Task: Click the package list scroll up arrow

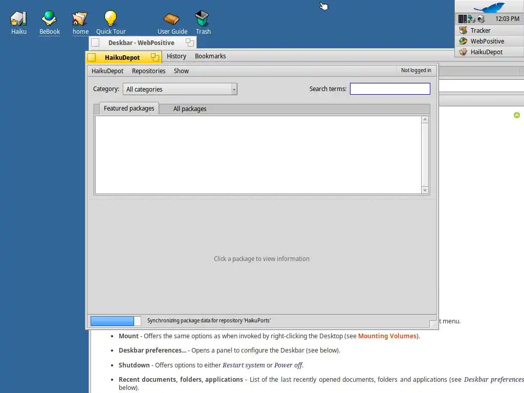Action: pyautogui.click(x=425, y=120)
